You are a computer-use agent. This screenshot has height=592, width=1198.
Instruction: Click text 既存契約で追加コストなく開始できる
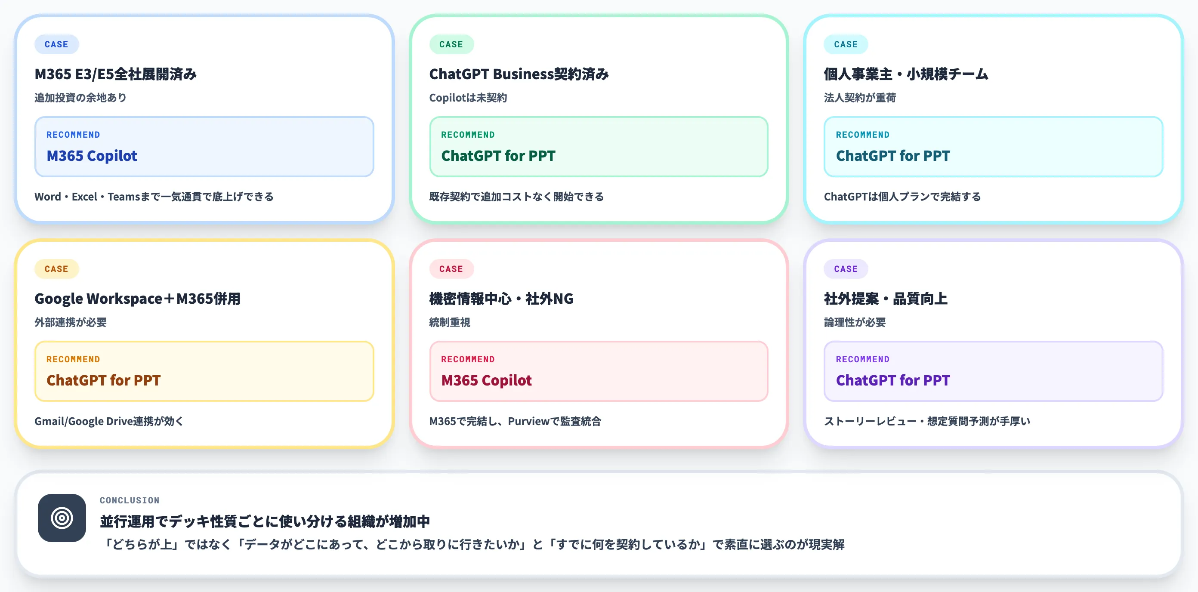click(516, 197)
